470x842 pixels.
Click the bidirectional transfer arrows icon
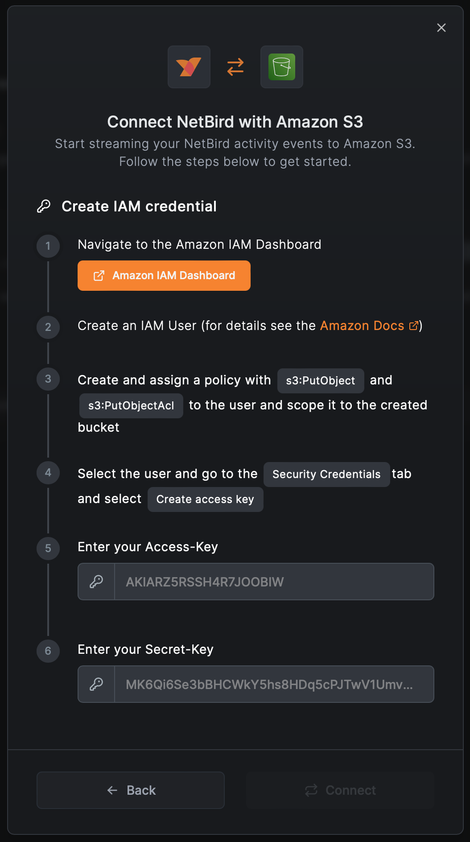click(235, 67)
